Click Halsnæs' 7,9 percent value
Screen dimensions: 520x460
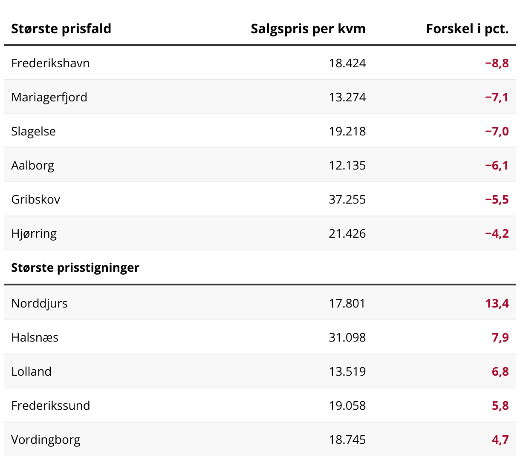(500, 337)
